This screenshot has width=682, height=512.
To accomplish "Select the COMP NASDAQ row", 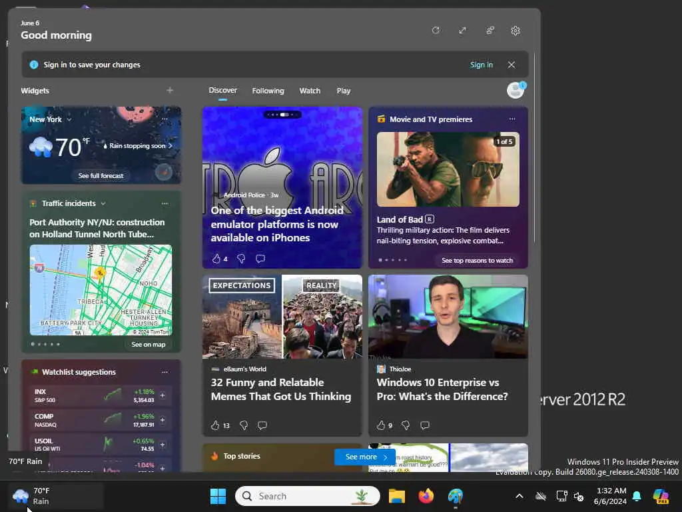I will [101, 420].
